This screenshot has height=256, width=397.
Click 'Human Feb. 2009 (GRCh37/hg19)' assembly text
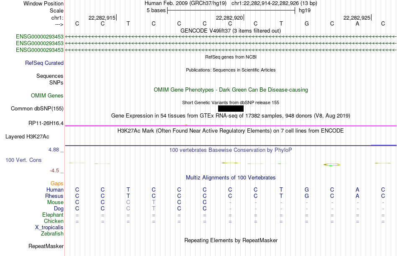(x=186, y=3)
